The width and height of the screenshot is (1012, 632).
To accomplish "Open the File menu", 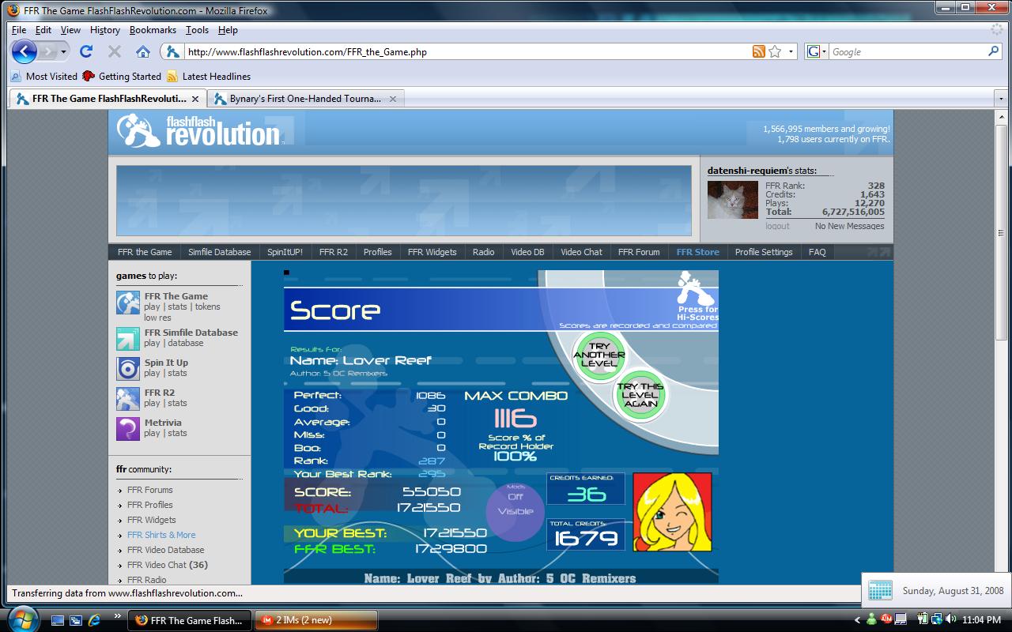I will pos(19,30).
